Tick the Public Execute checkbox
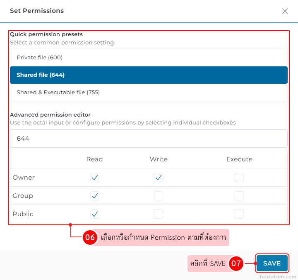 239,214
